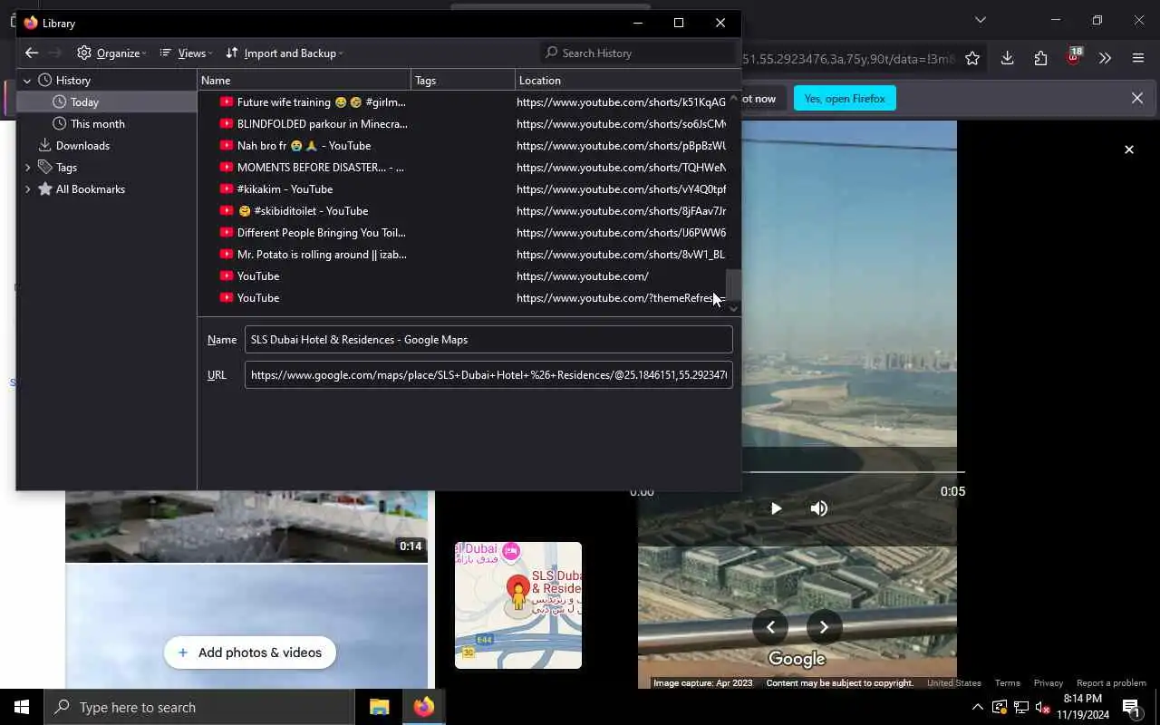Mute the video volume speaker
Screen dimensions: 1160x725
point(819,508)
